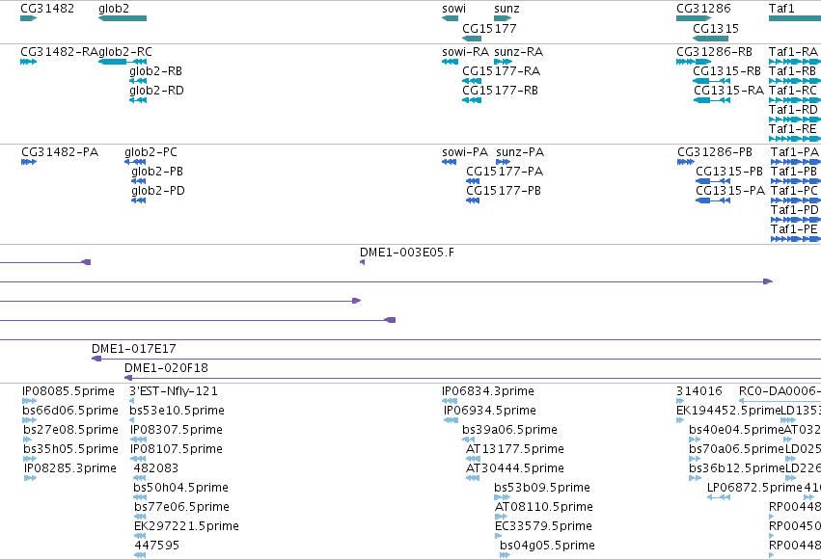Screen dimensions: 821x560
Task: Click the CG15177-PB protein label
Action: pyautogui.click(x=504, y=191)
